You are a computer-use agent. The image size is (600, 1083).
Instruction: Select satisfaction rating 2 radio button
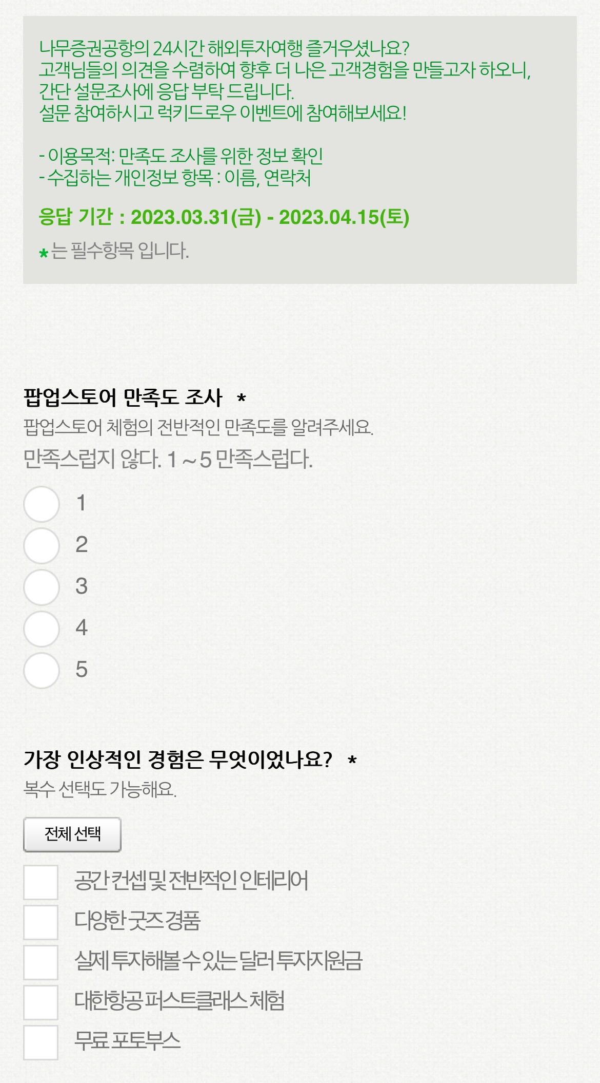pyautogui.click(x=42, y=545)
